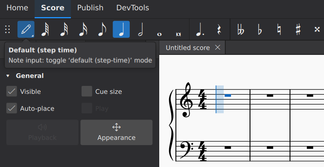Select the half note duration
This screenshot has height=167, width=324.
pyautogui.click(x=141, y=29)
